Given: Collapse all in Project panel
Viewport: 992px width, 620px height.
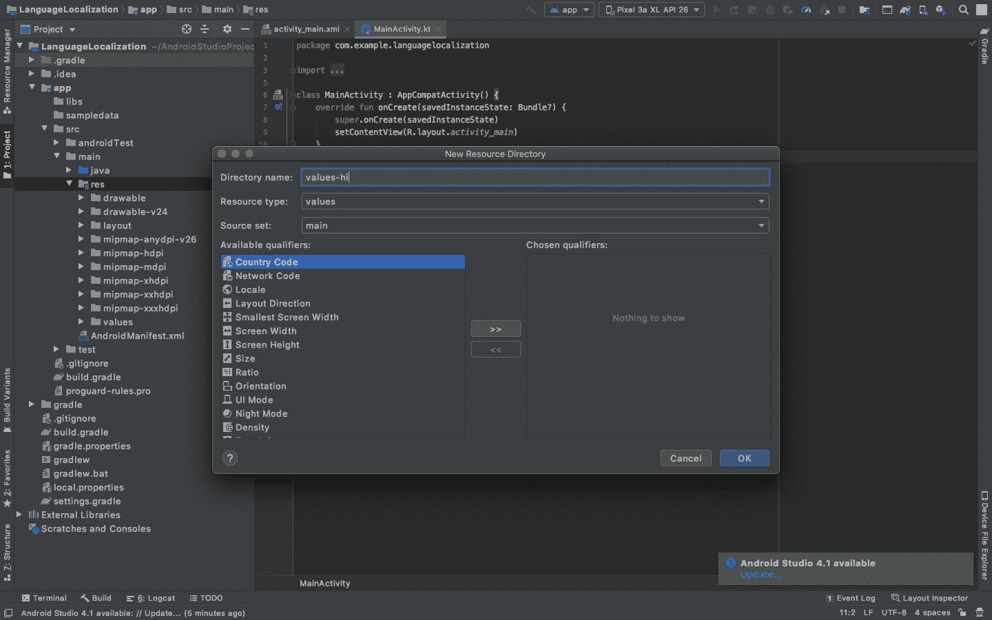Looking at the screenshot, I should [x=205, y=29].
